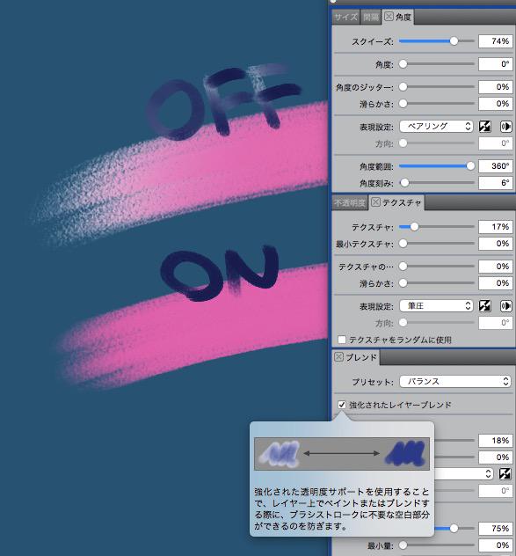Close the テクスチャ panel with its X icon

375,202
